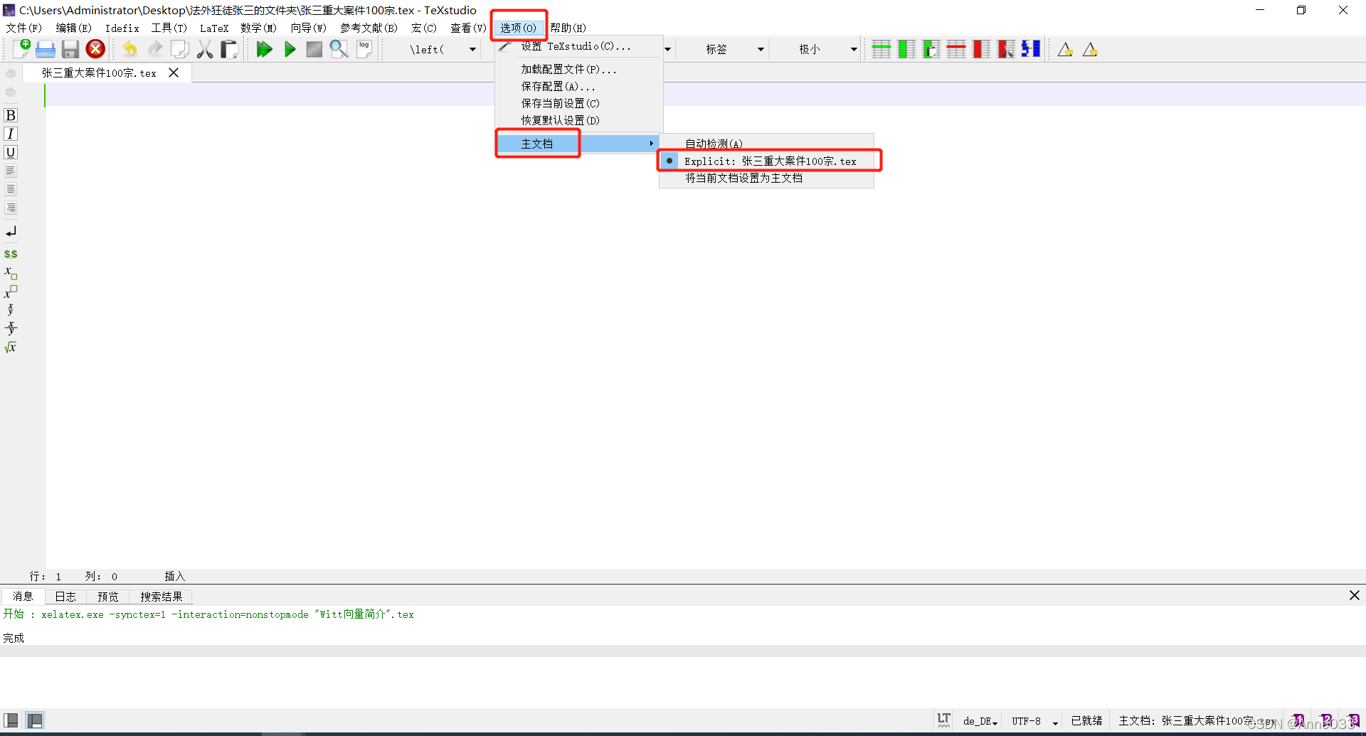Click the LanguageTool LT status icon
The image size is (1366, 736).
pos(944,720)
